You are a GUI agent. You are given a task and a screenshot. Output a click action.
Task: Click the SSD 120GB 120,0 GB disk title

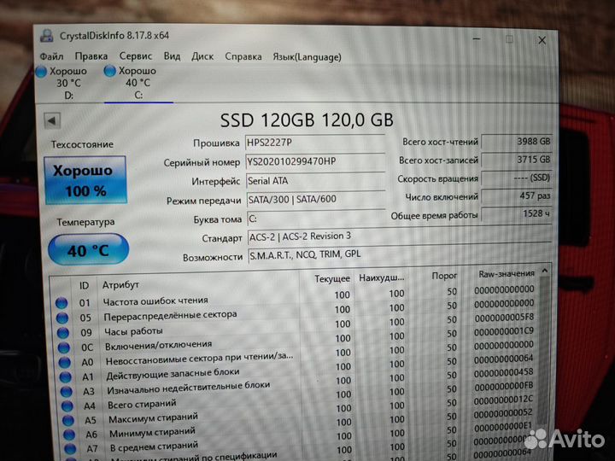coord(307,120)
